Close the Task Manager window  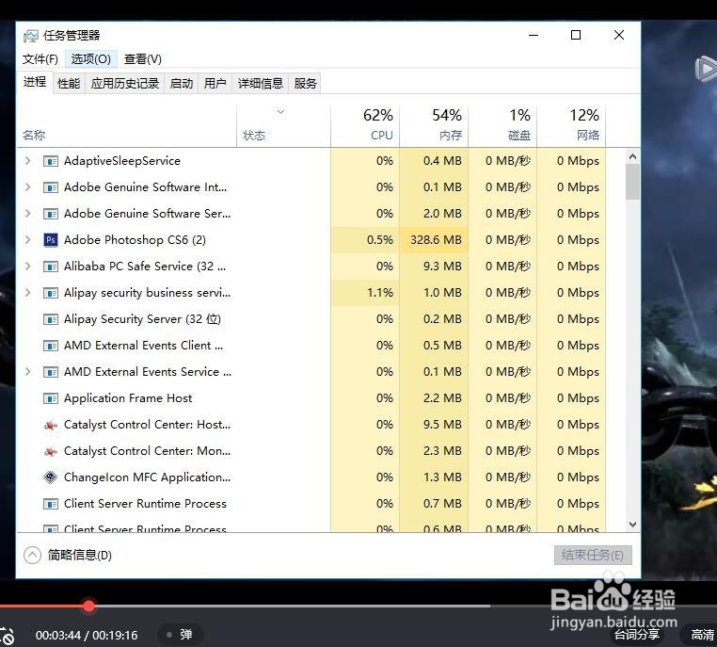click(619, 35)
